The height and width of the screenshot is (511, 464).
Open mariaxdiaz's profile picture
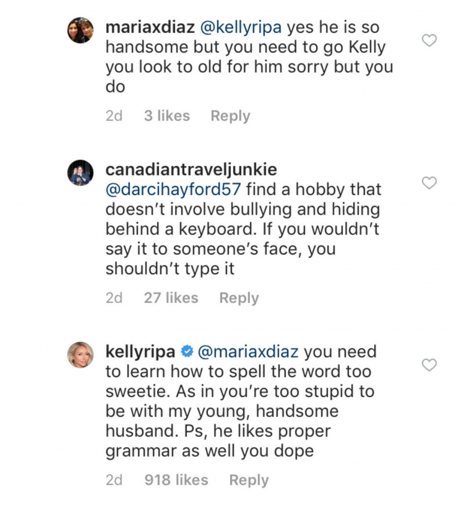click(x=80, y=30)
